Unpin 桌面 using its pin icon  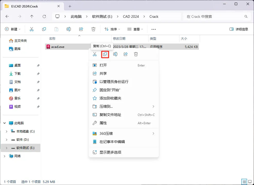[38, 65]
